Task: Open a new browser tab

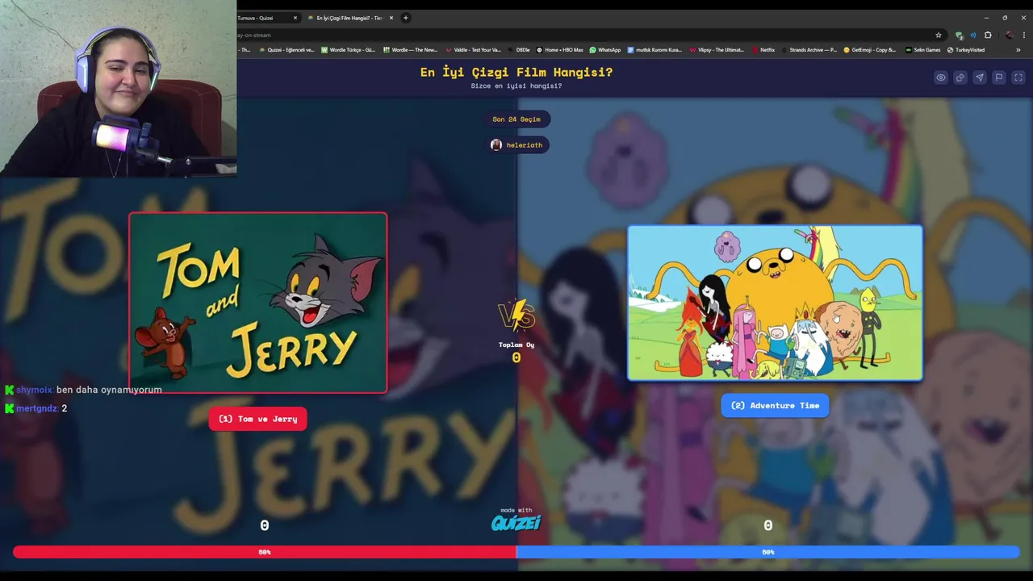Action: click(x=406, y=18)
